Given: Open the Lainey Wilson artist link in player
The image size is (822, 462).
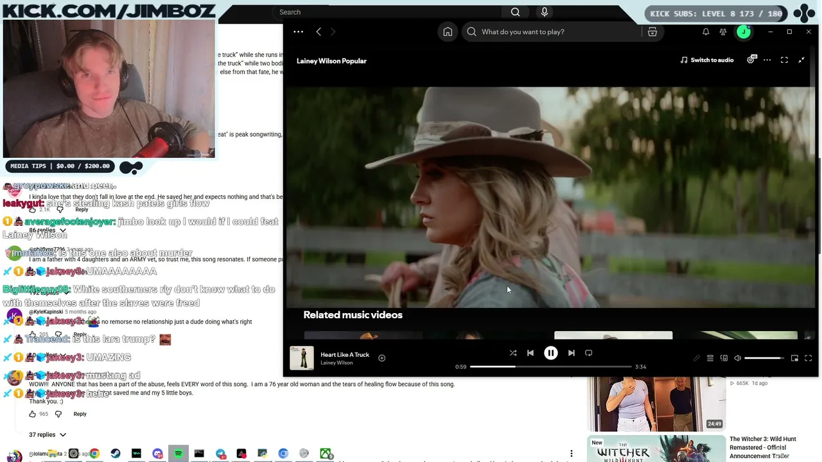Looking at the screenshot, I should pyautogui.click(x=337, y=363).
